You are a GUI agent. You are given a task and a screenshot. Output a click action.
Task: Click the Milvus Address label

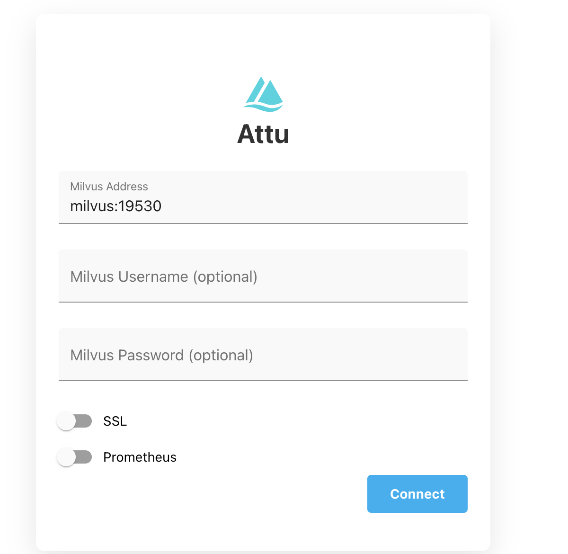coord(109,187)
